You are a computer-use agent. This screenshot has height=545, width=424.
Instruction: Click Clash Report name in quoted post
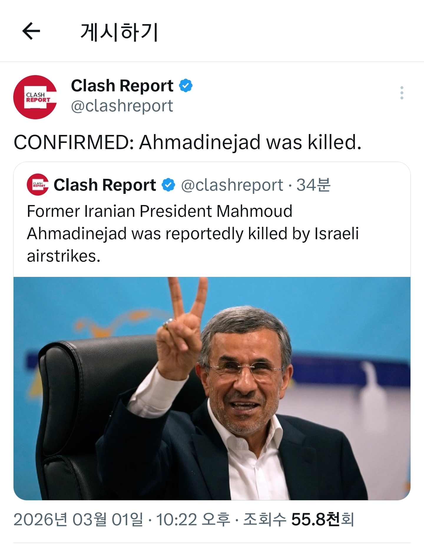click(105, 185)
